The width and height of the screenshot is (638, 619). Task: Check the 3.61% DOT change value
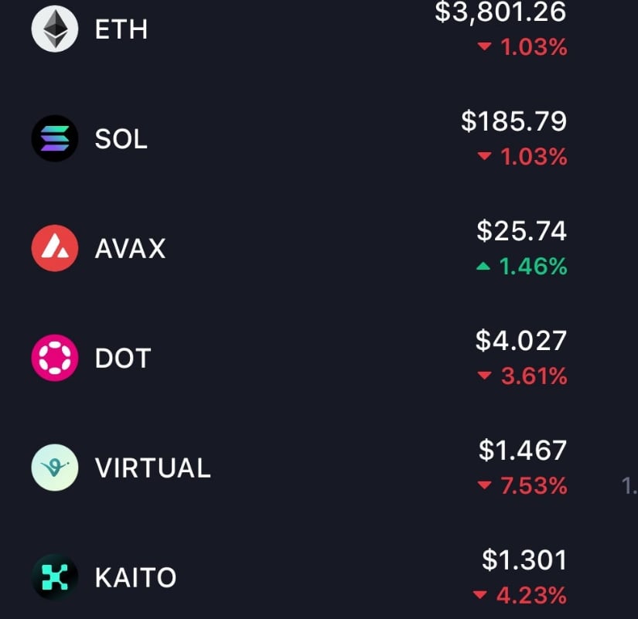tap(534, 376)
